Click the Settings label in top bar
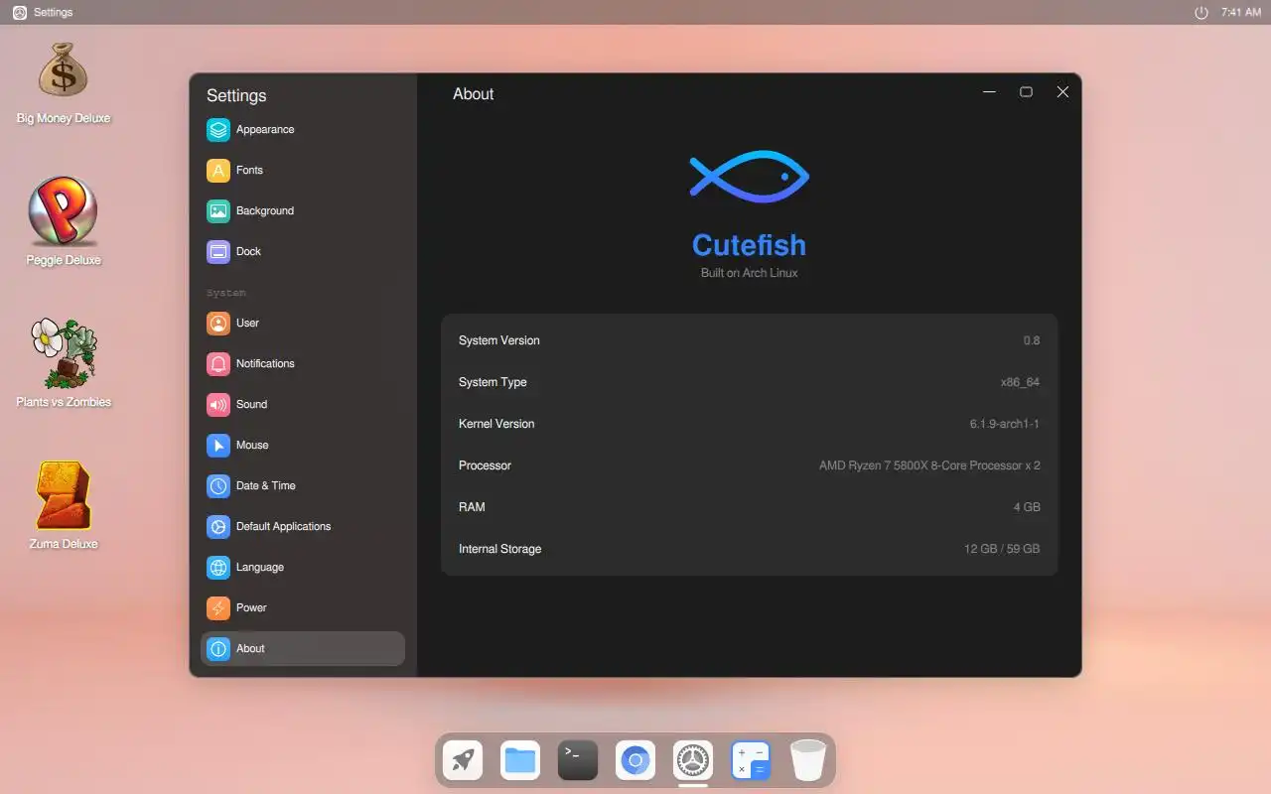Viewport: 1271px width, 794px height. tap(53, 13)
